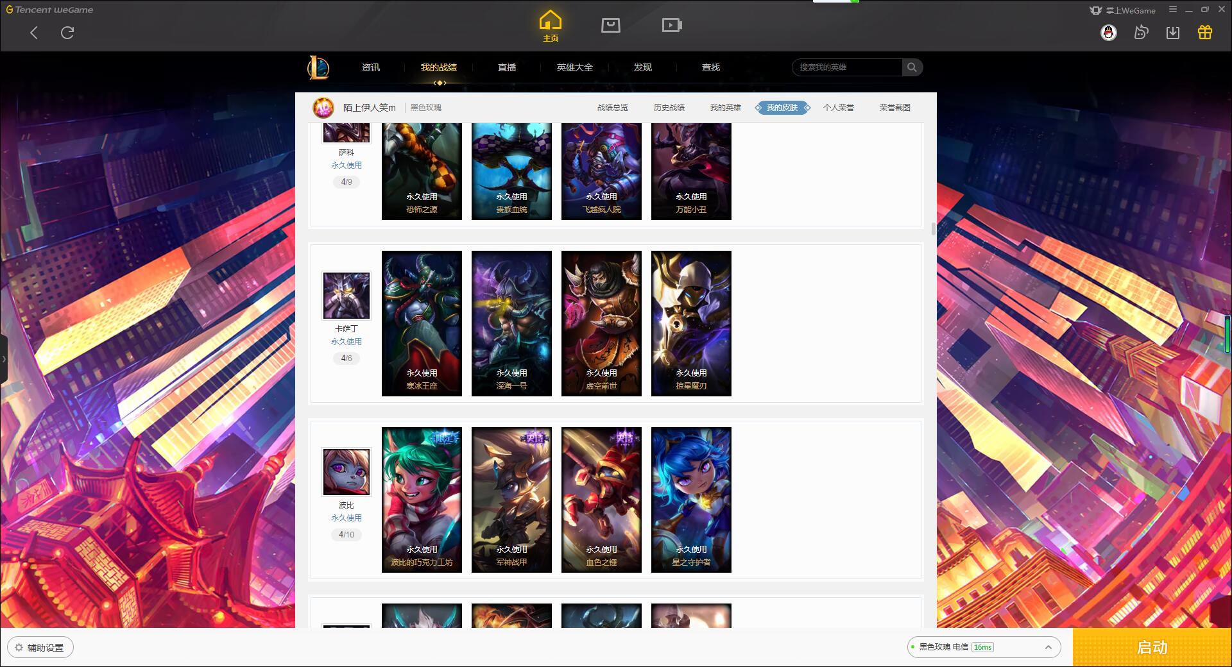
Task: Open the 查找 tab
Action: 711,67
